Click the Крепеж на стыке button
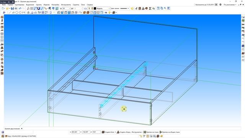Viewport: 245px width, 138px height. [x=151, y=132]
